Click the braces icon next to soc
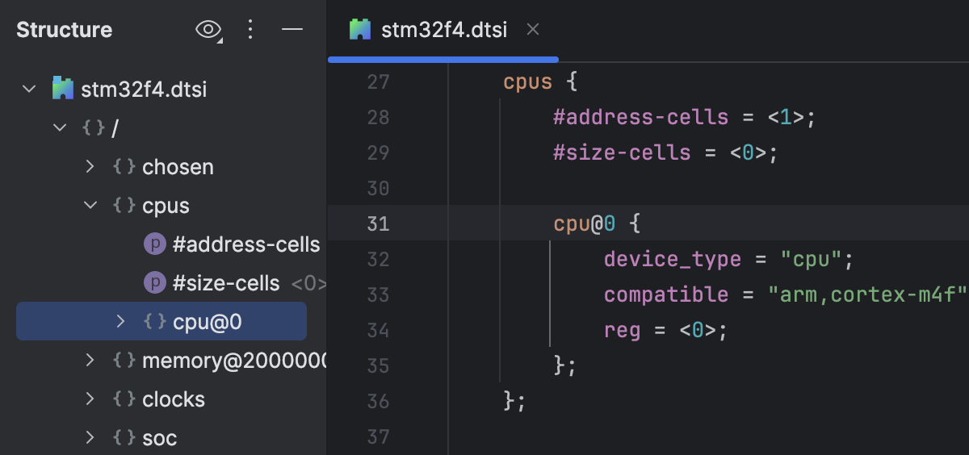The width and height of the screenshot is (969, 455). (124, 438)
